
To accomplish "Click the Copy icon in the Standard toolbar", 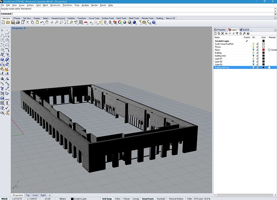I will (33, 22).
